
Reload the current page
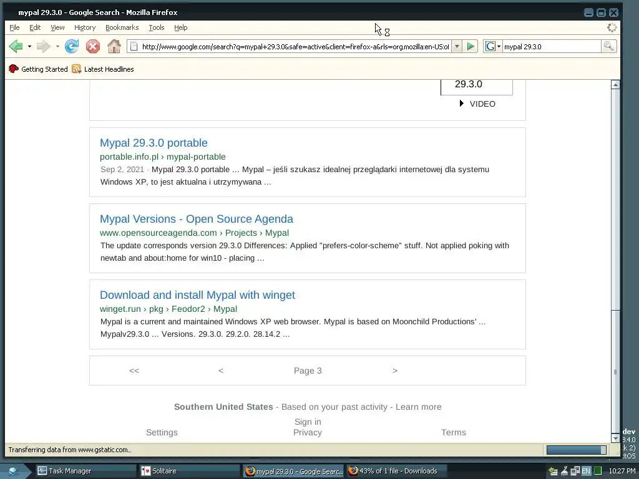72,46
